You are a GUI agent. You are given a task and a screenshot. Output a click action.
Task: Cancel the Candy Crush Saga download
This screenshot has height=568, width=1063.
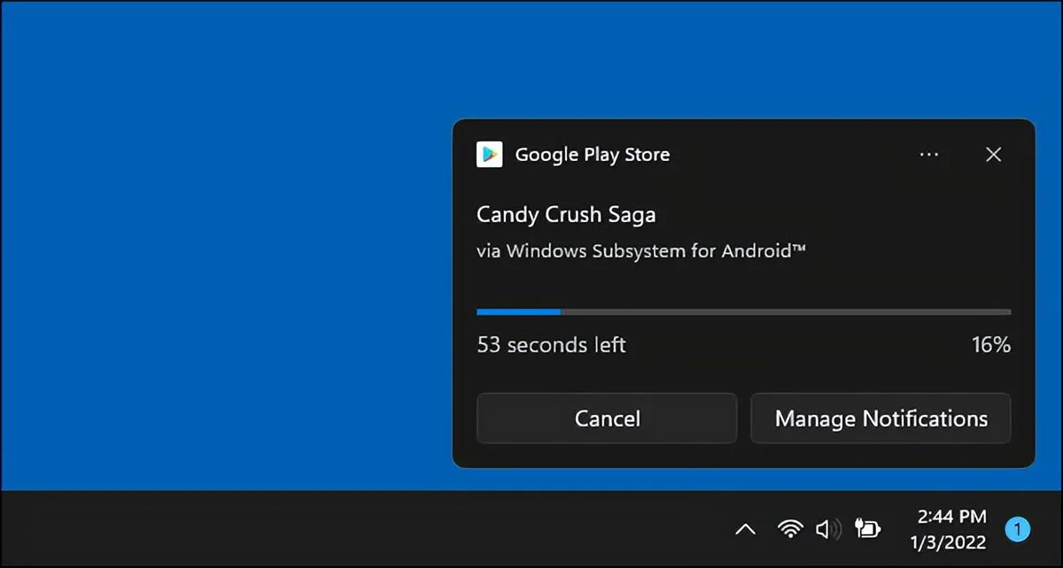point(607,418)
